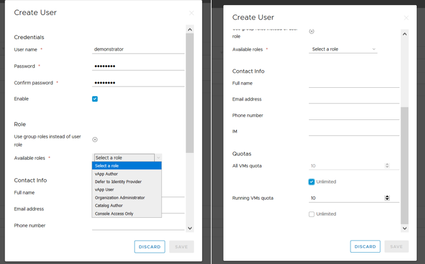Click Email address field in right dialog
The image size is (425, 264).
coord(354,99)
